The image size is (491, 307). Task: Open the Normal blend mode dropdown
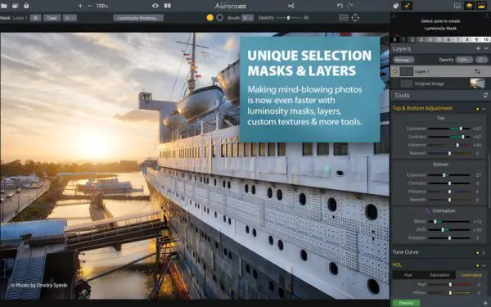(403, 60)
